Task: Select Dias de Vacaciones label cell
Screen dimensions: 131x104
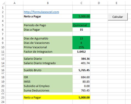Action: [x=48, y=43]
